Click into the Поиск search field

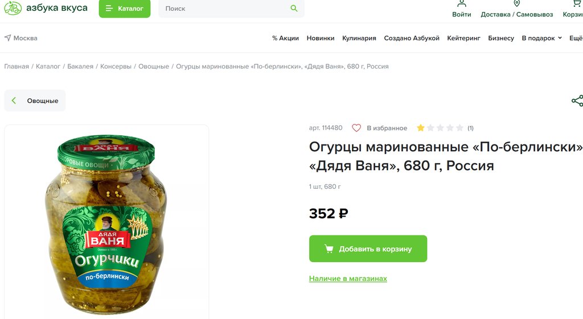[225, 9]
